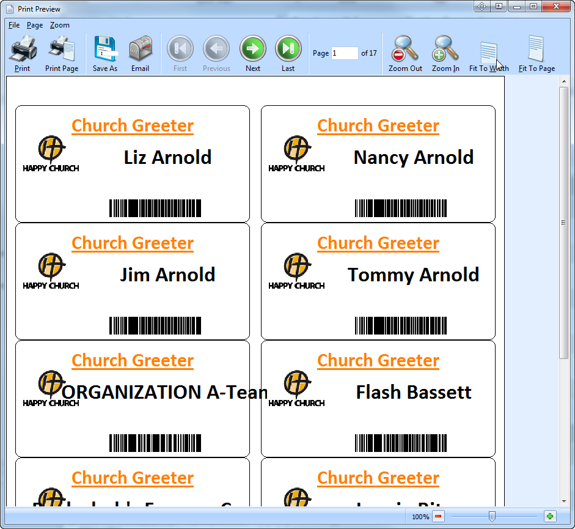Click the vertical scrollbar thumb
575x529 pixels.
[563, 223]
